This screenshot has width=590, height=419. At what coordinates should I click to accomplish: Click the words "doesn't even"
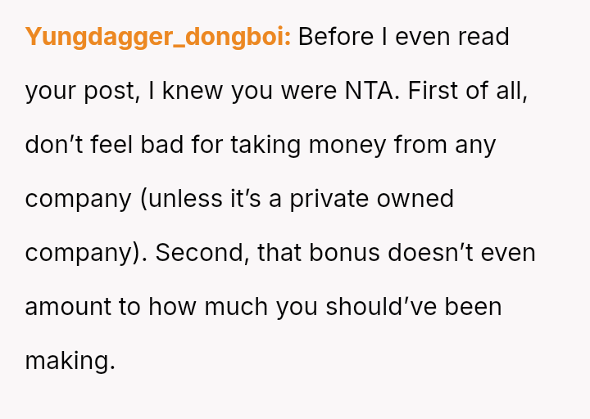(461, 253)
